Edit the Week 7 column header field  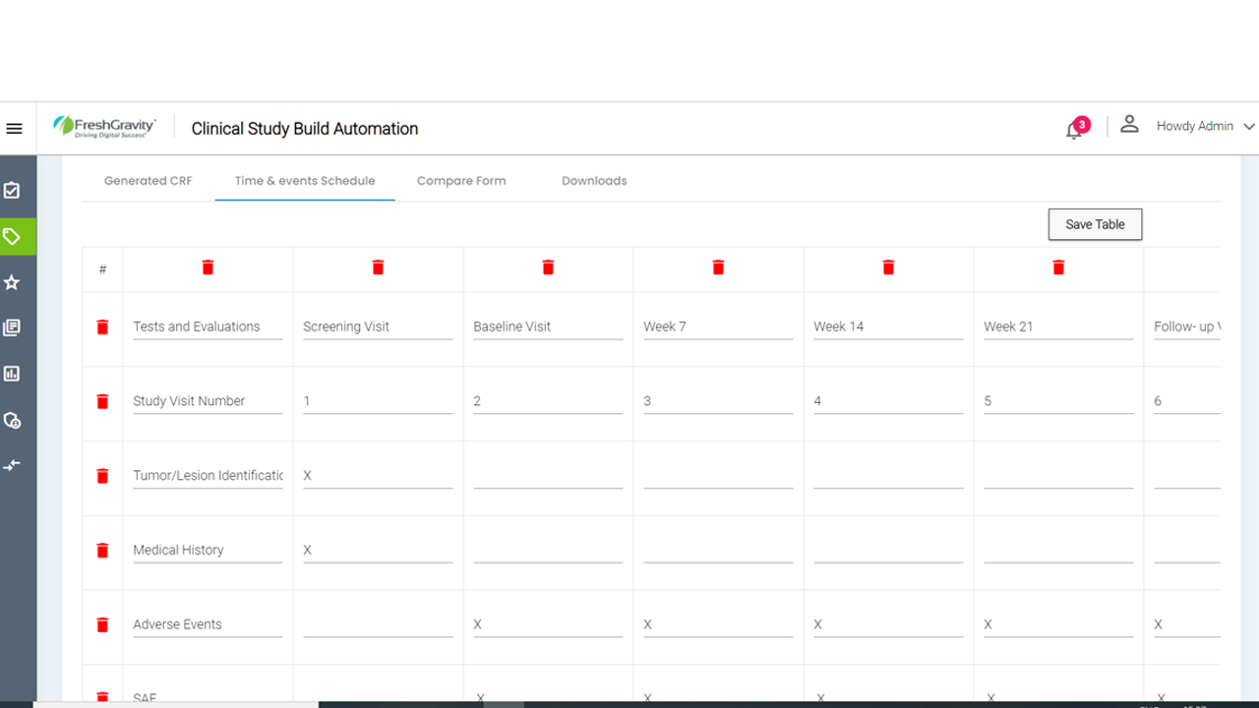[718, 327]
